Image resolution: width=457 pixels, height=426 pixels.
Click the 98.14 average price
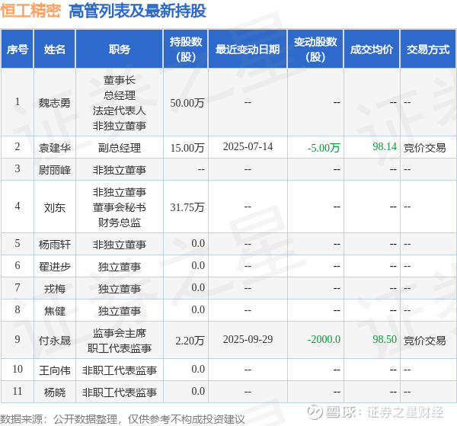pyautogui.click(x=385, y=146)
